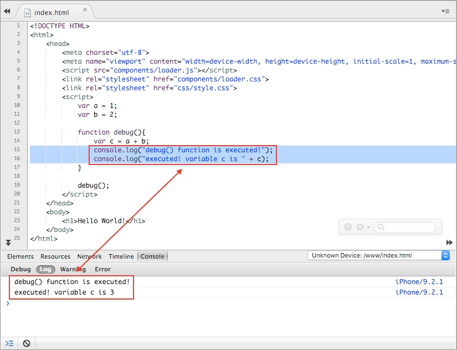
Task: Toggle the Log console filter
Action: [x=45, y=269]
